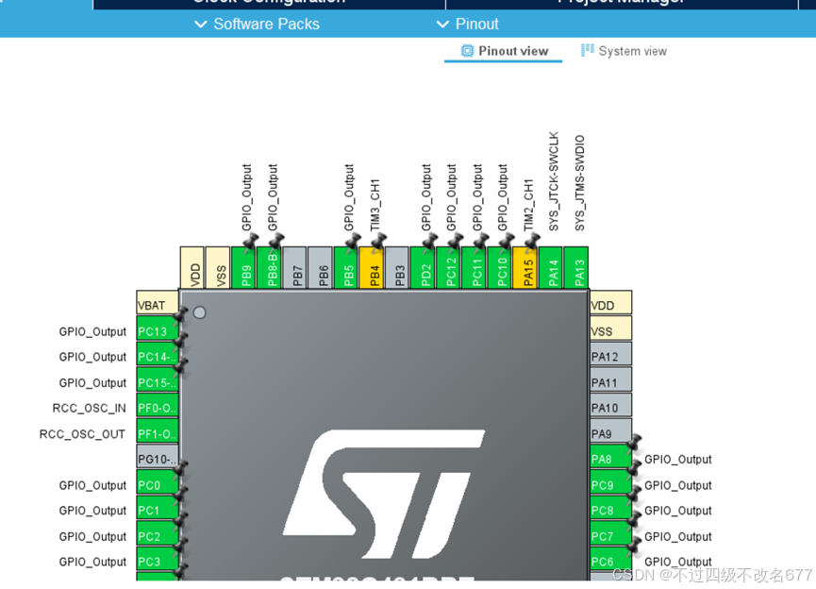Select the unassigned PB7 pin
Screen dimensions: 816x589
294,268
